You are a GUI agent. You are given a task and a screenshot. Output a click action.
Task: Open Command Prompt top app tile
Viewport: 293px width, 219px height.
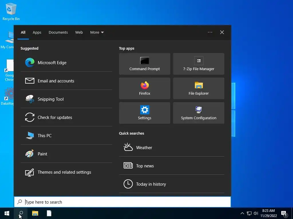[x=144, y=64]
